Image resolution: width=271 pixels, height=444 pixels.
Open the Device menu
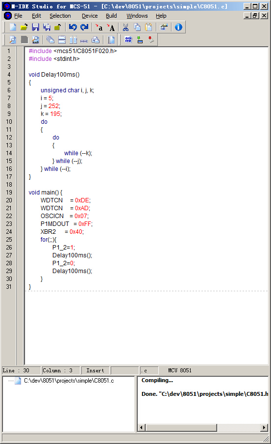coord(90,16)
